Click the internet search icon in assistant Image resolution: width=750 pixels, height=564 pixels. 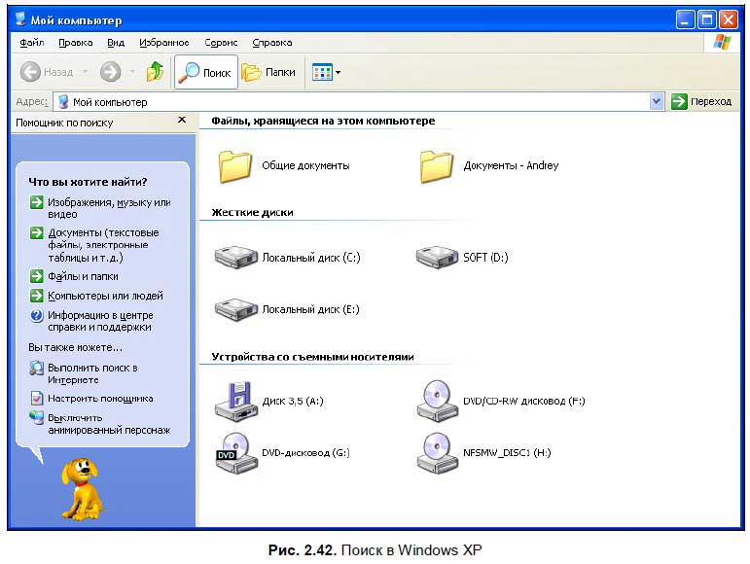(36, 368)
